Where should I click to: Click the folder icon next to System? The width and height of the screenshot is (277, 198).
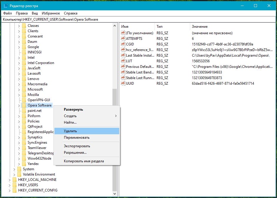point(19,169)
